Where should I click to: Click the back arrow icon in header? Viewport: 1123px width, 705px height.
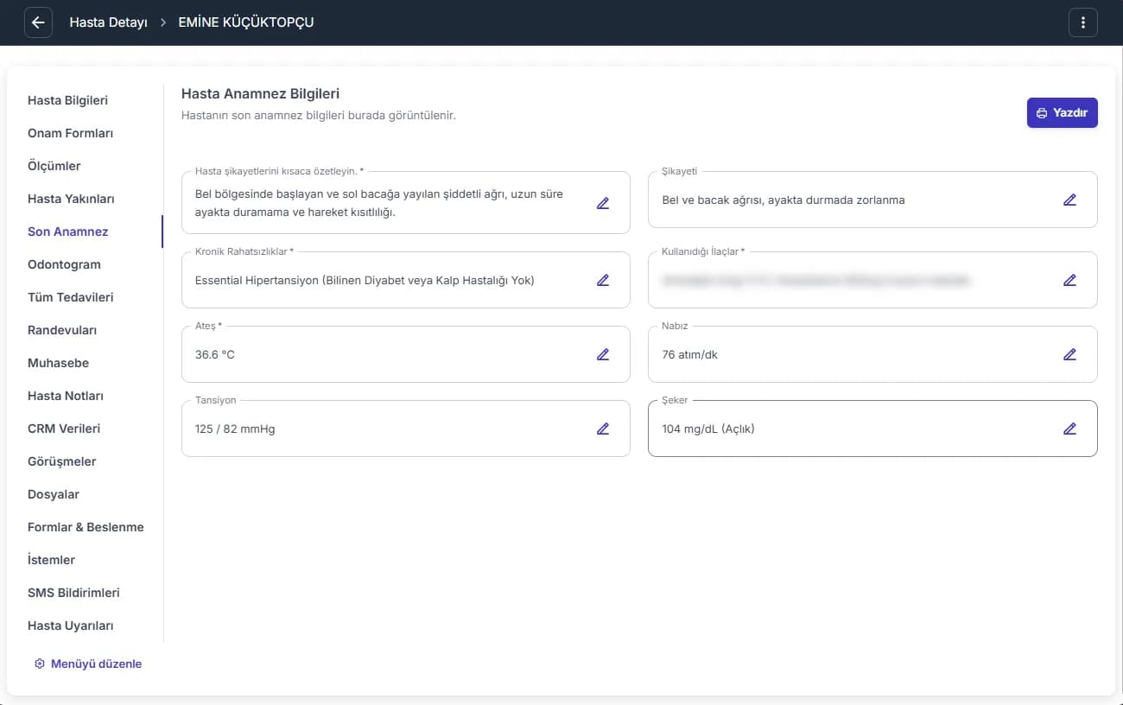(x=38, y=22)
